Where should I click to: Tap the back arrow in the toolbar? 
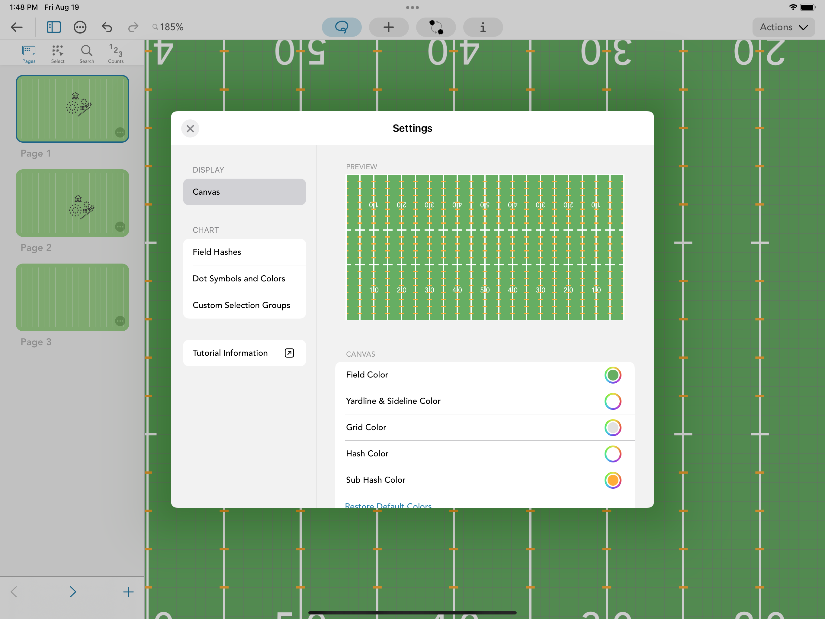click(x=17, y=27)
